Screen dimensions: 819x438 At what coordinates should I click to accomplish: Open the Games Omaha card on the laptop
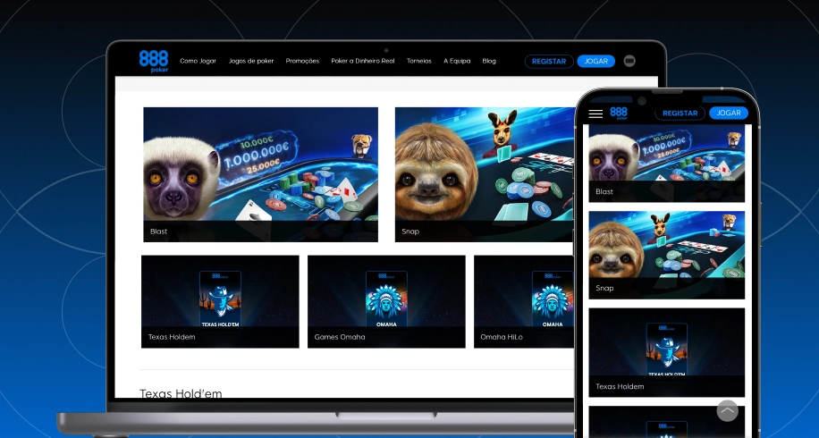[386, 302]
